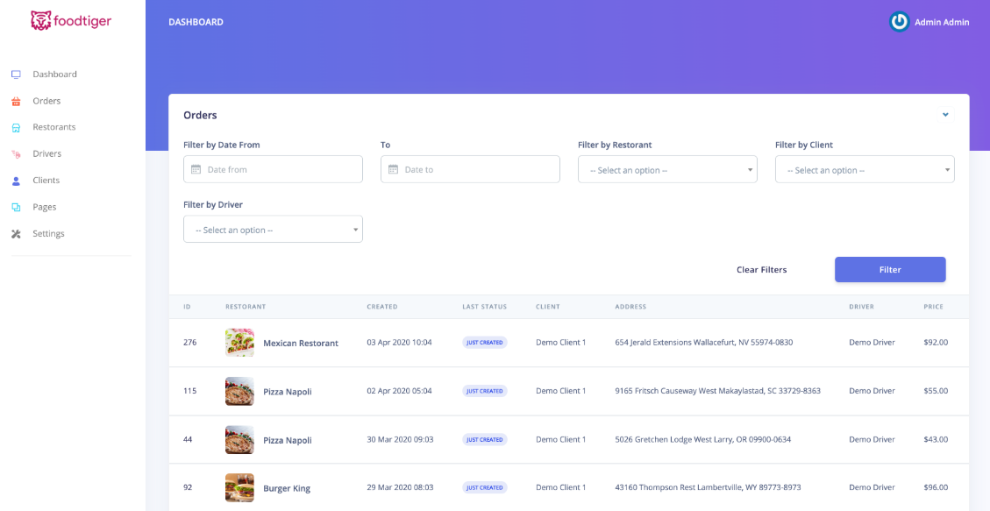The width and height of the screenshot is (990, 511).
Task: Open the Filter by Restorant dropdown
Action: pos(666,170)
